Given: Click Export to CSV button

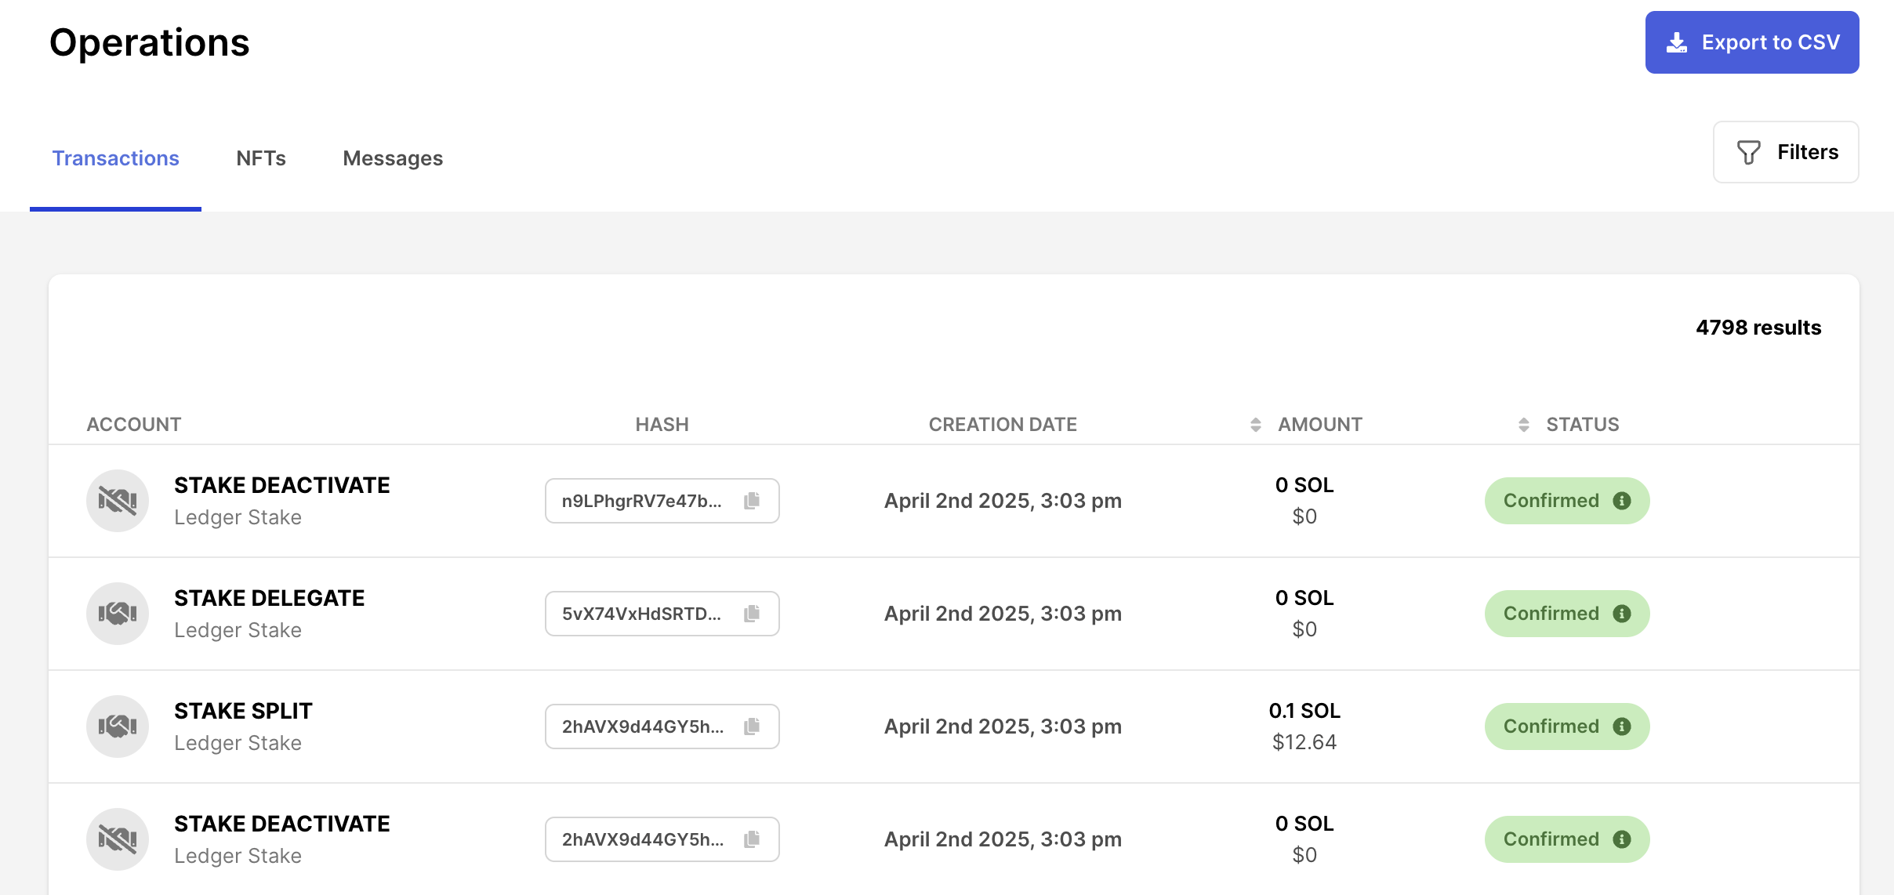Looking at the screenshot, I should pos(1752,42).
